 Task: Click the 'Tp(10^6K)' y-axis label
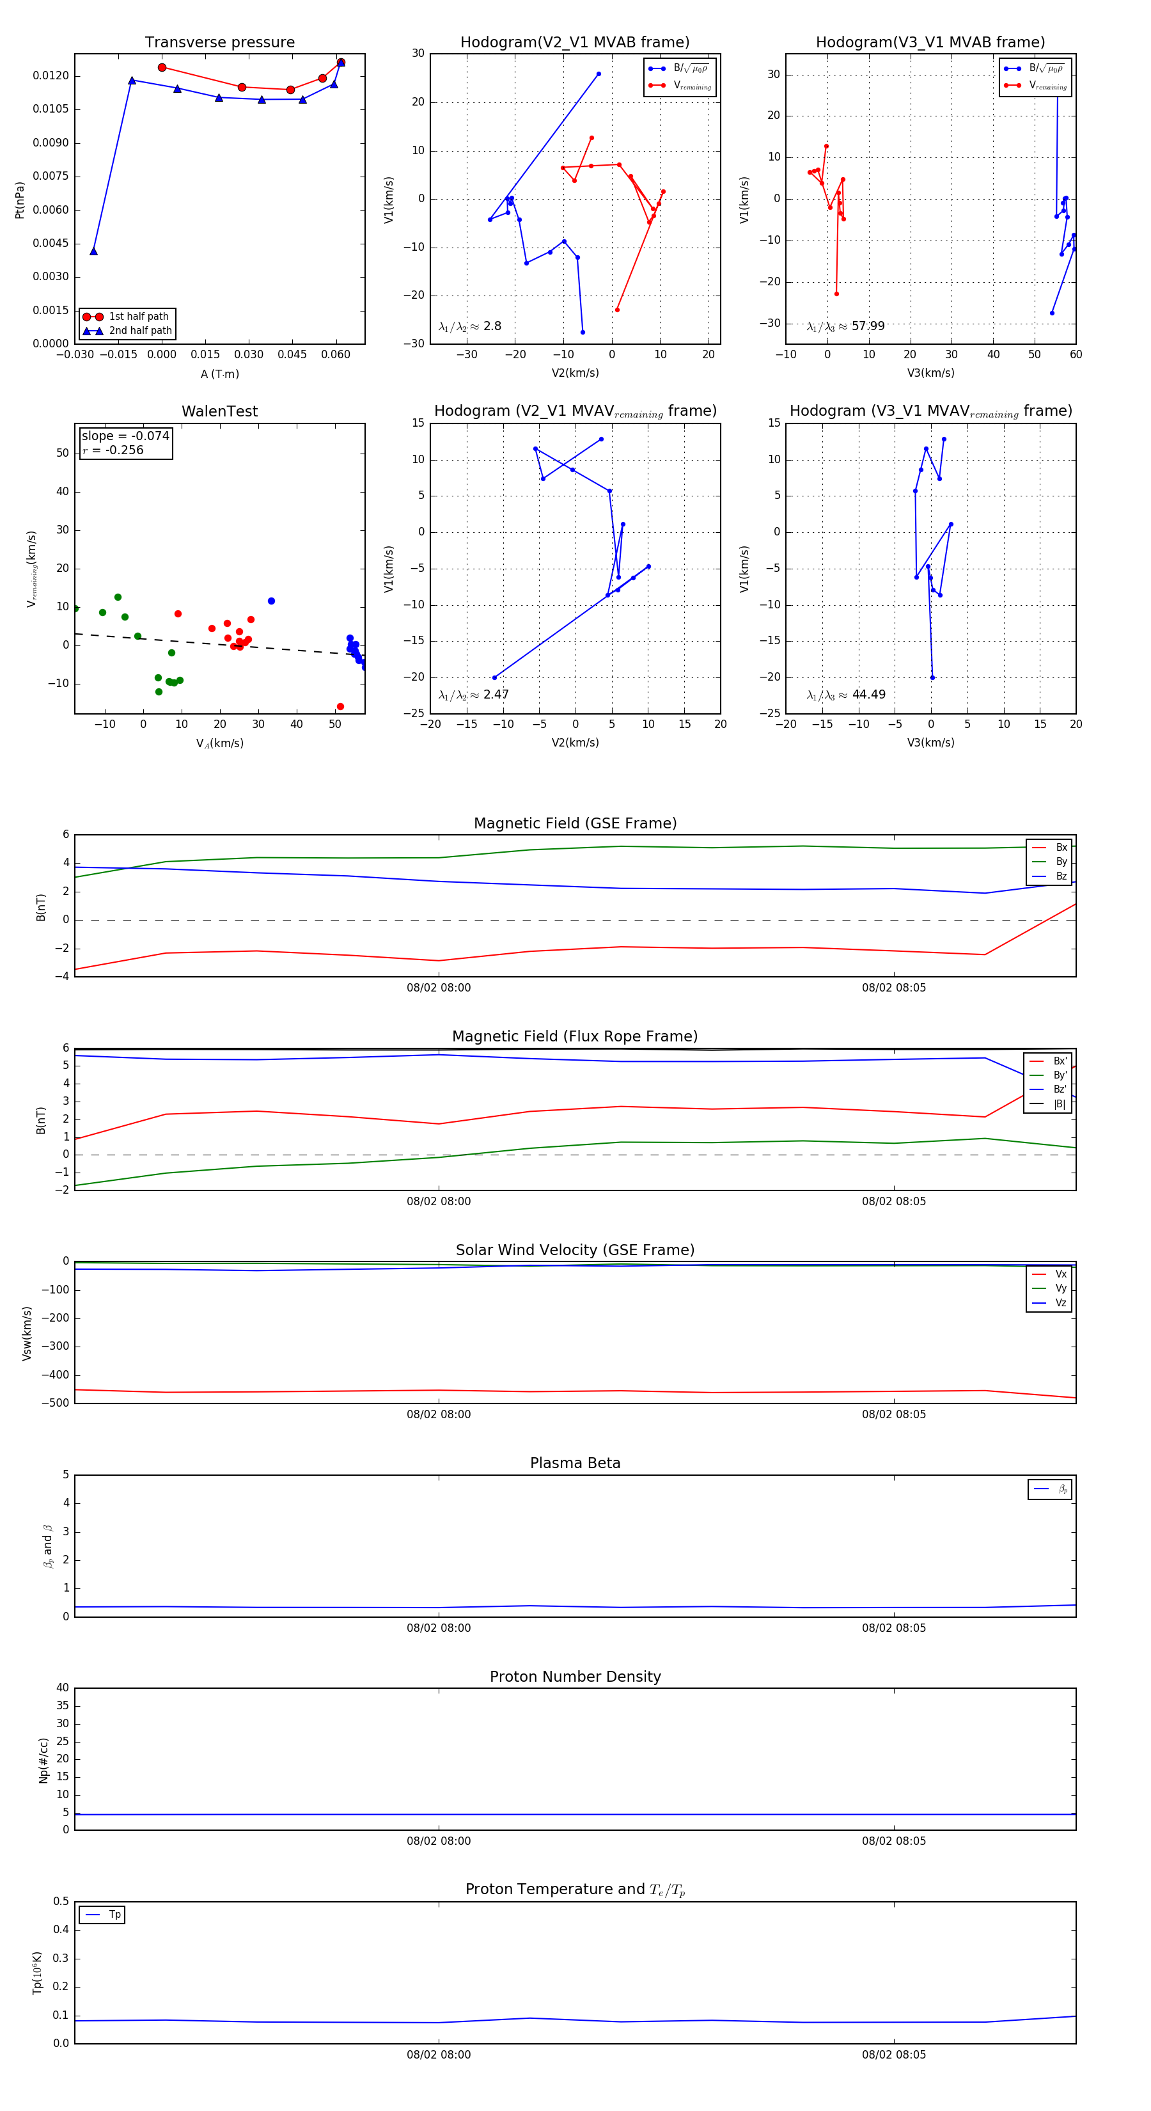(38, 1973)
